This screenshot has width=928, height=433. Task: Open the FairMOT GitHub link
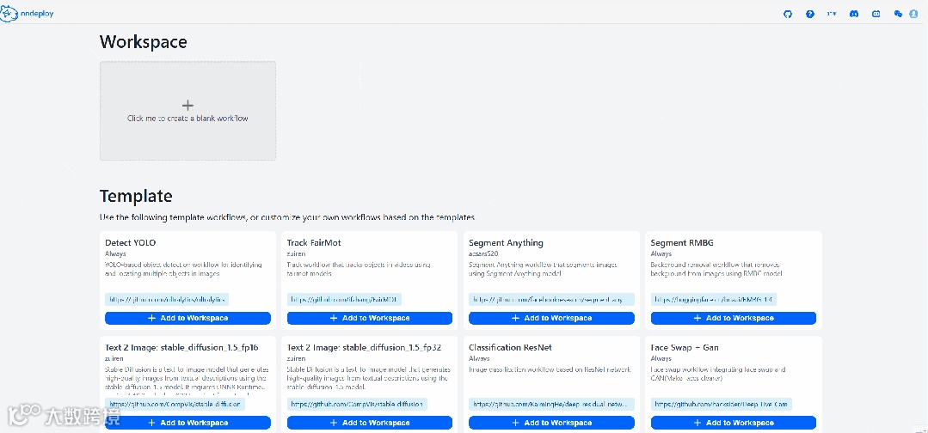click(x=344, y=300)
